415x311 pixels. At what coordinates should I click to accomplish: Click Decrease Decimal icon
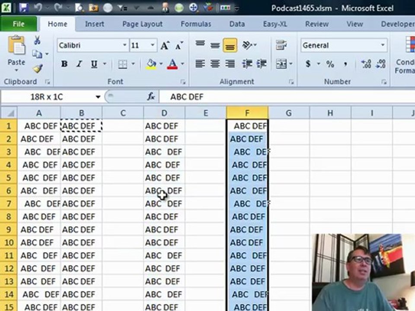[x=381, y=64]
